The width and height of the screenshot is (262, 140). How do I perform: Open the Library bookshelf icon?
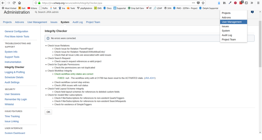(224, 3)
